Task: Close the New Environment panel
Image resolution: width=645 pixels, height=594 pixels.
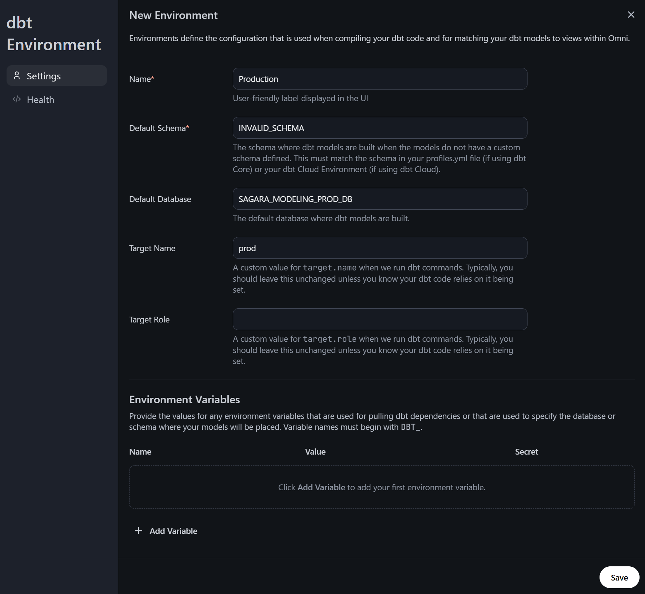Action: click(631, 15)
